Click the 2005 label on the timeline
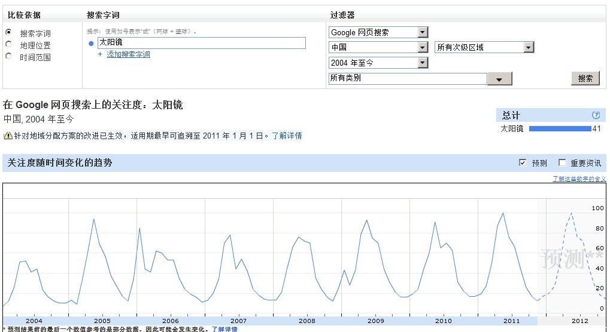 [x=102, y=321]
